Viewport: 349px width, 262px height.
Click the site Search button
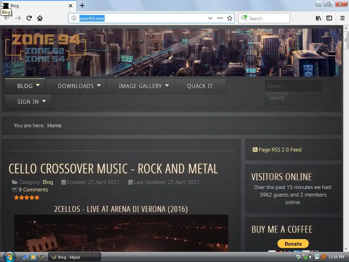[276, 98]
